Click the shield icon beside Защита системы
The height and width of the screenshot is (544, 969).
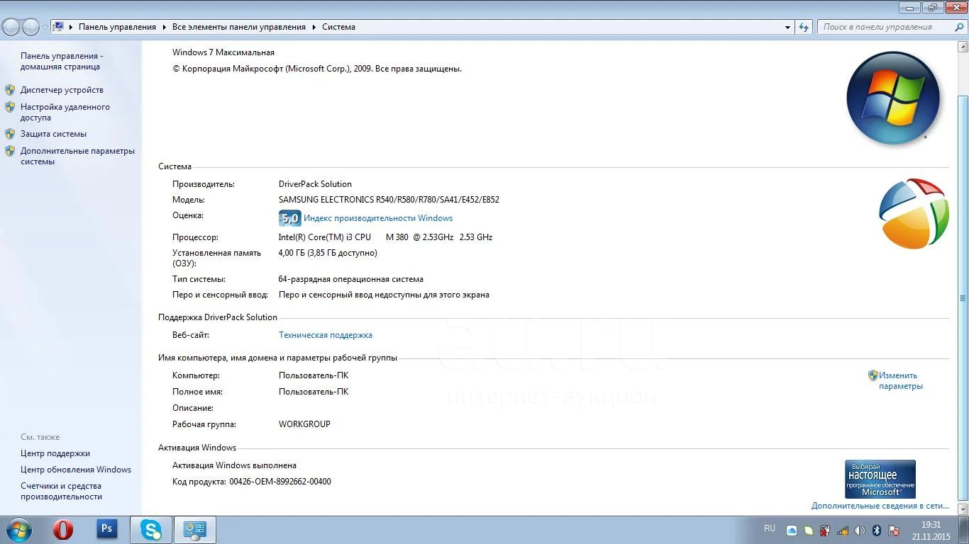coord(10,134)
